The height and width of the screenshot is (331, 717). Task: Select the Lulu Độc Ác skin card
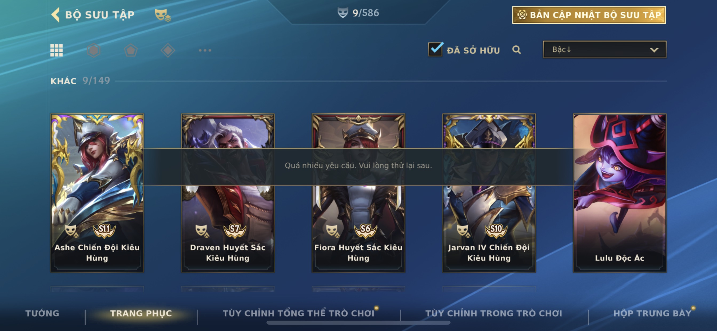620,193
